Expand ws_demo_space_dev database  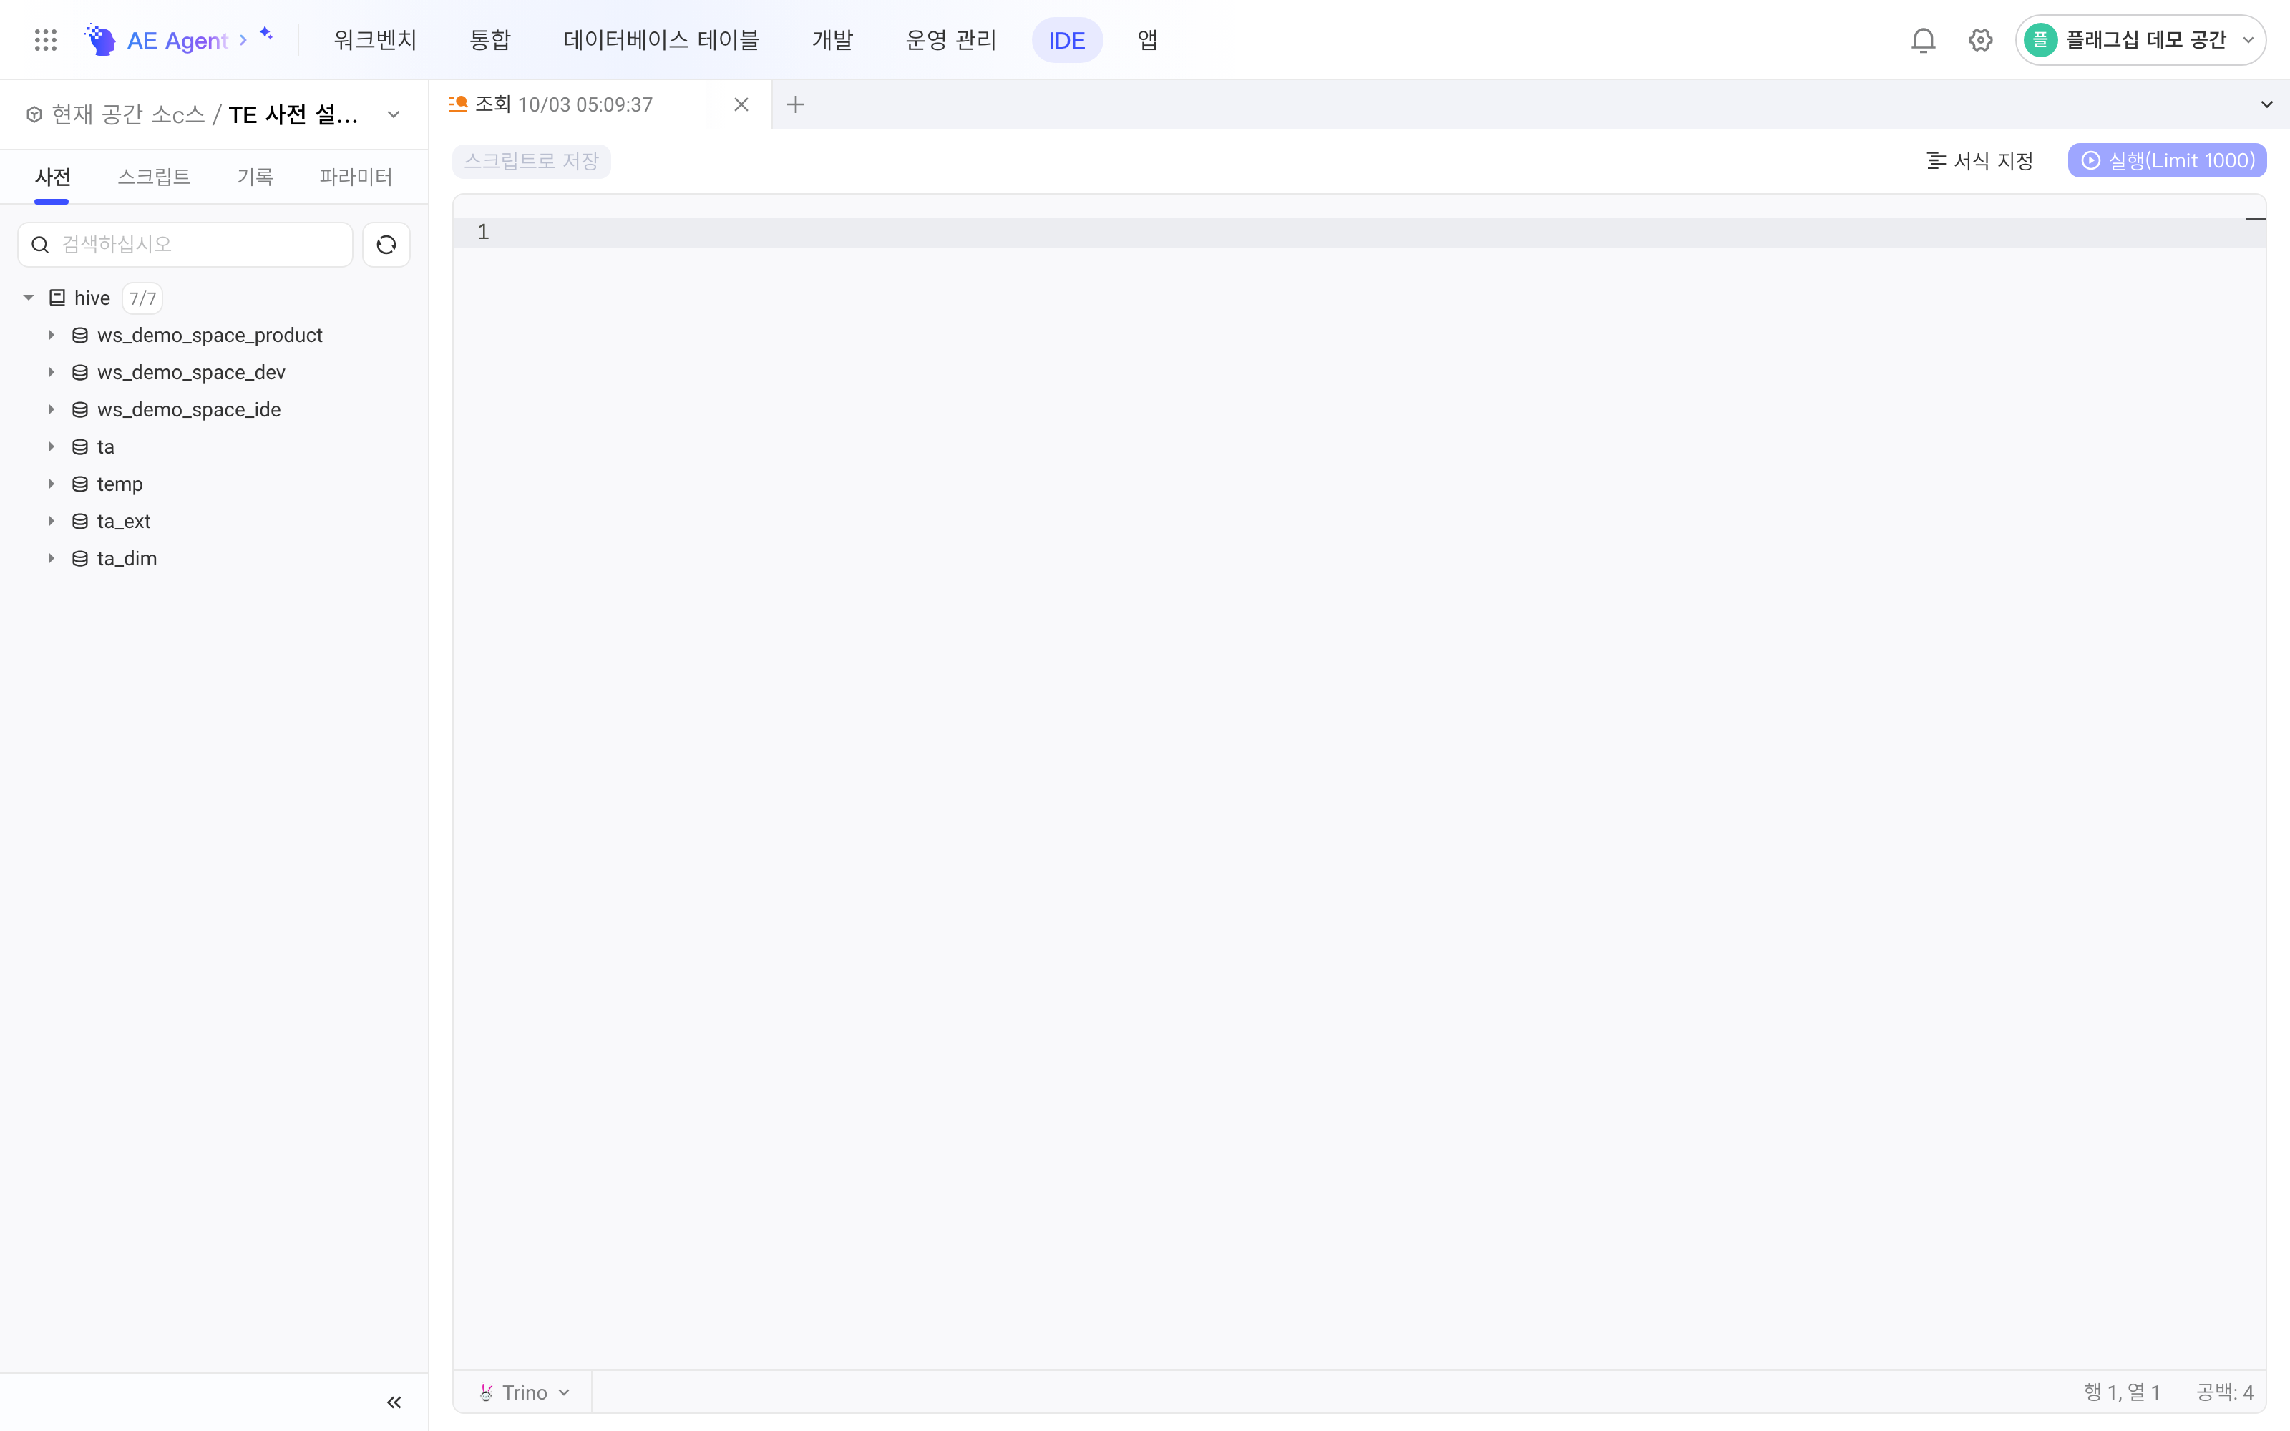pos(51,372)
